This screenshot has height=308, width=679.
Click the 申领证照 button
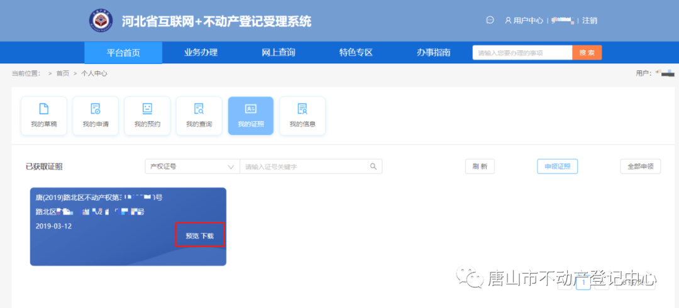[557, 166]
